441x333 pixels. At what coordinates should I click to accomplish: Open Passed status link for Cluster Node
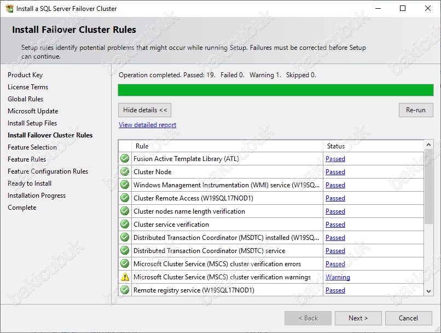point(335,172)
